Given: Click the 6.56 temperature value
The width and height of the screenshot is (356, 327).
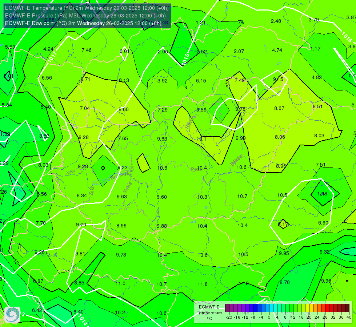Looking at the screenshot, I should [x=47, y=78].
